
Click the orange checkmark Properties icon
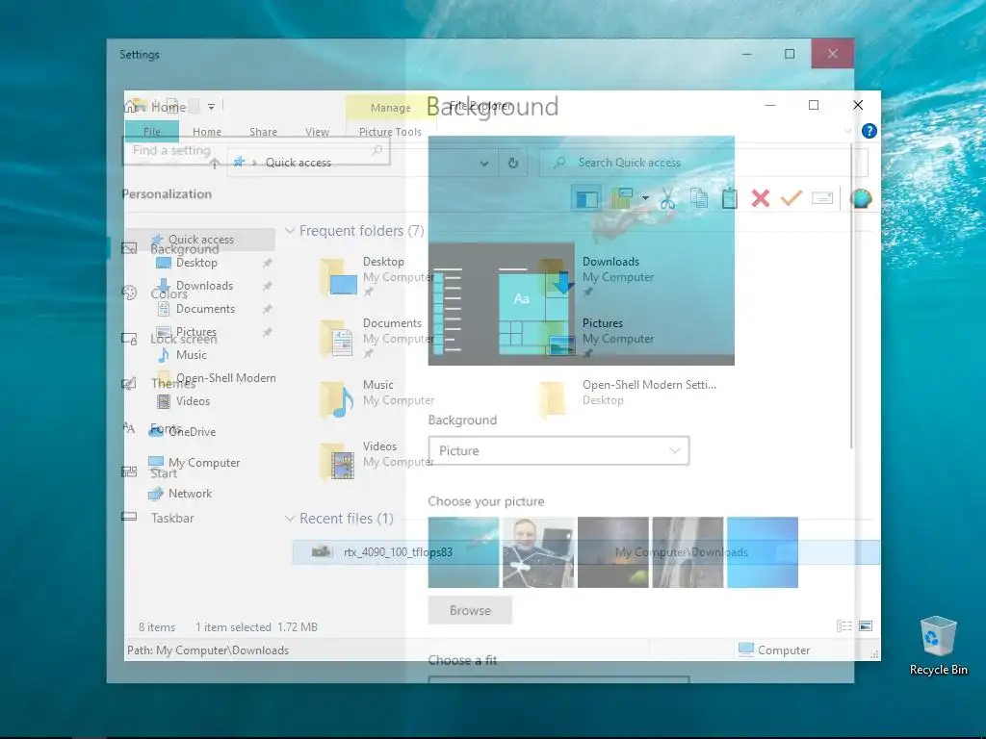[791, 198]
